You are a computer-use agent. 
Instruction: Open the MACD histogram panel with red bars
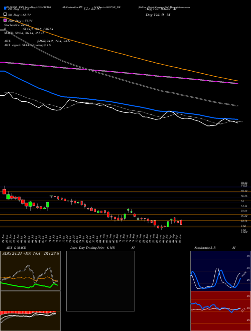(30, 311)
